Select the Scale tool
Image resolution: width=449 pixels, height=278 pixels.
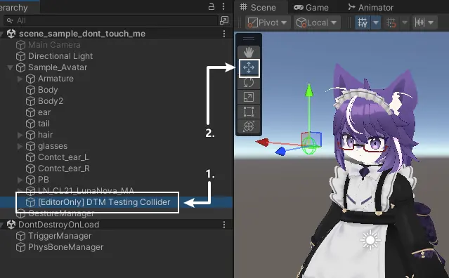[x=249, y=97]
